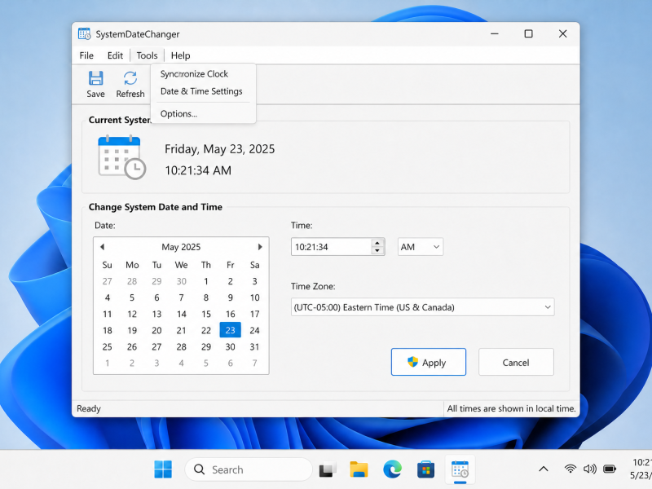The image size is (652, 489).
Task: Click greyed April 30 in calendar
Action: click(x=181, y=281)
